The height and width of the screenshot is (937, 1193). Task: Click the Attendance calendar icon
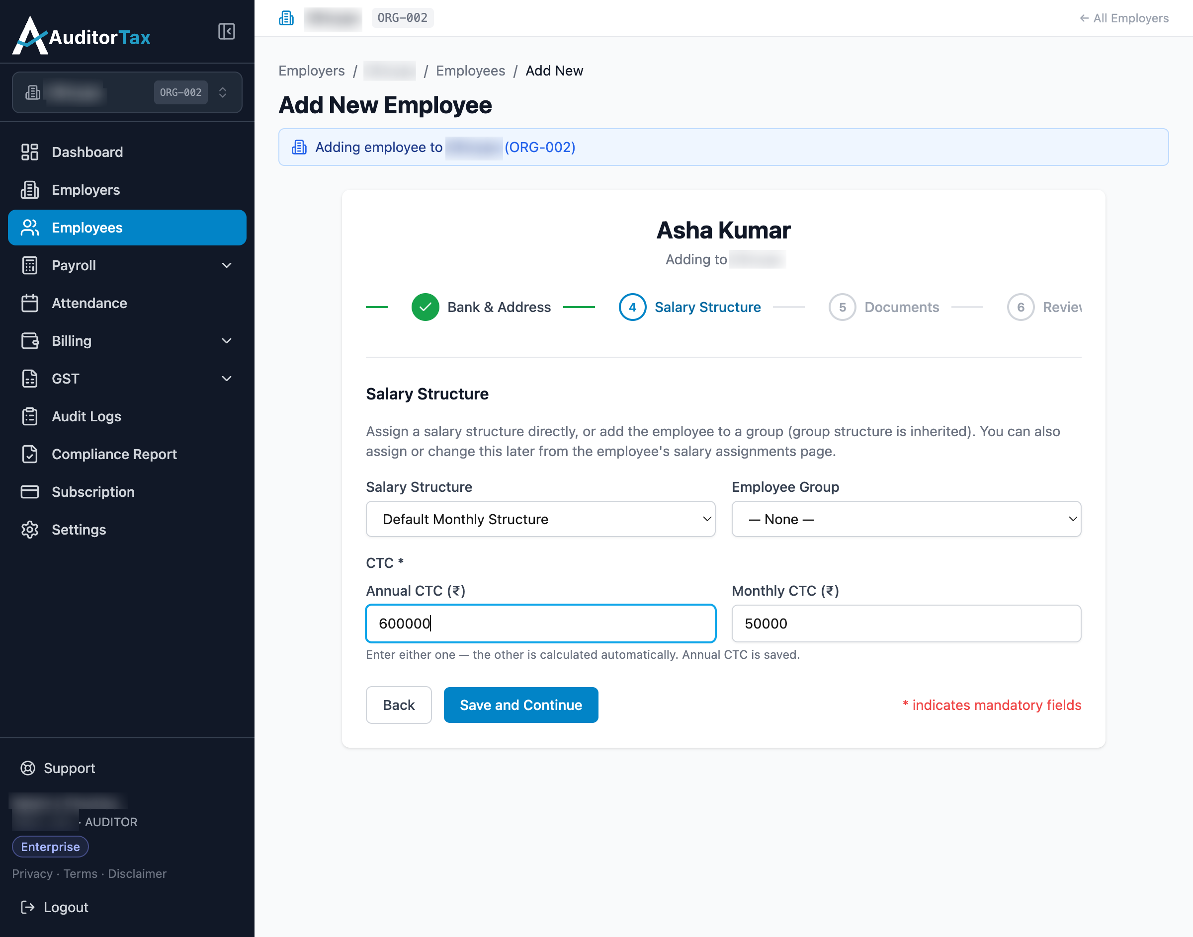[30, 304]
